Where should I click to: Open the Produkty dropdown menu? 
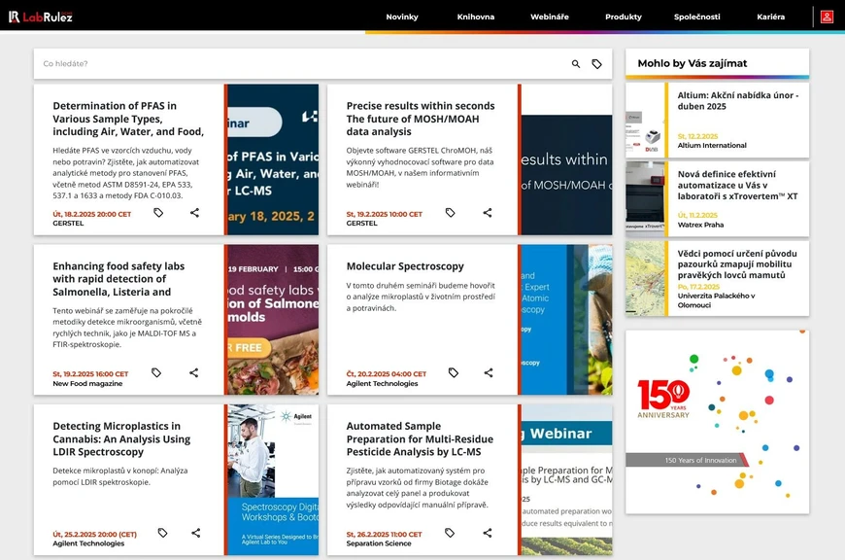tap(623, 17)
